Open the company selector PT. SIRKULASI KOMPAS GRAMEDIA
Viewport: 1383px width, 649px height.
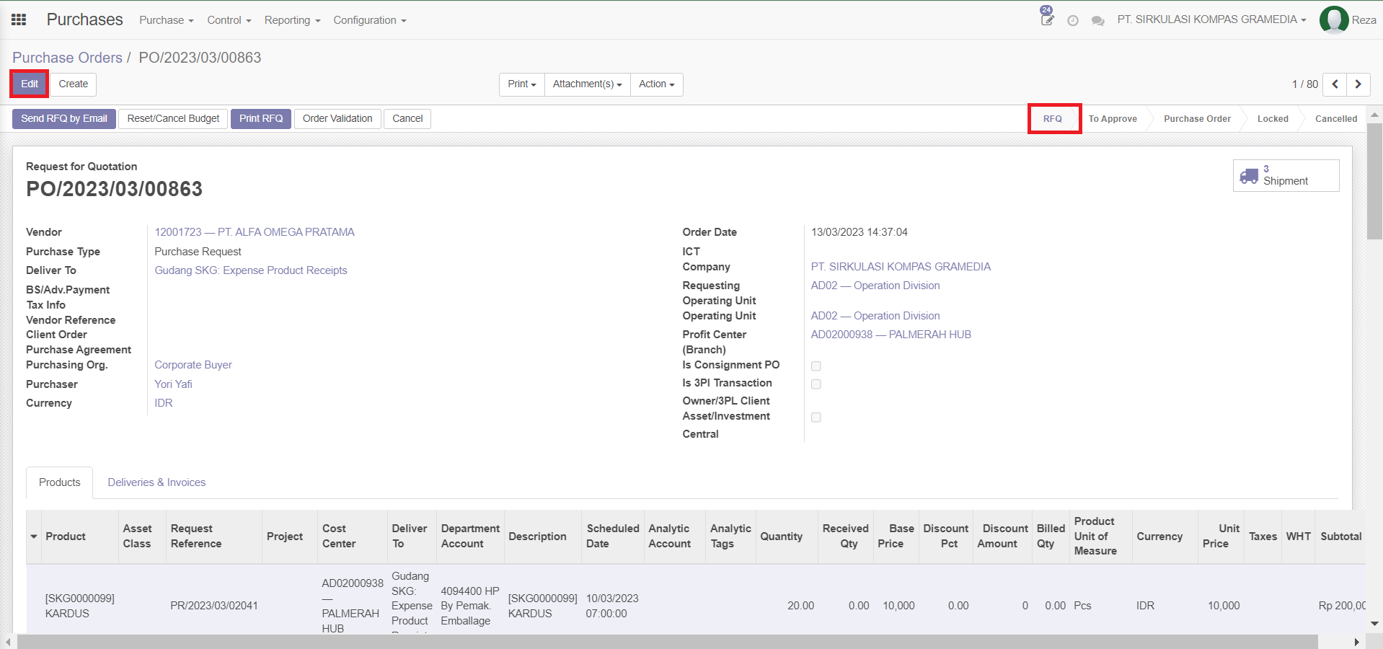pyautogui.click(x=1212, y=19)
